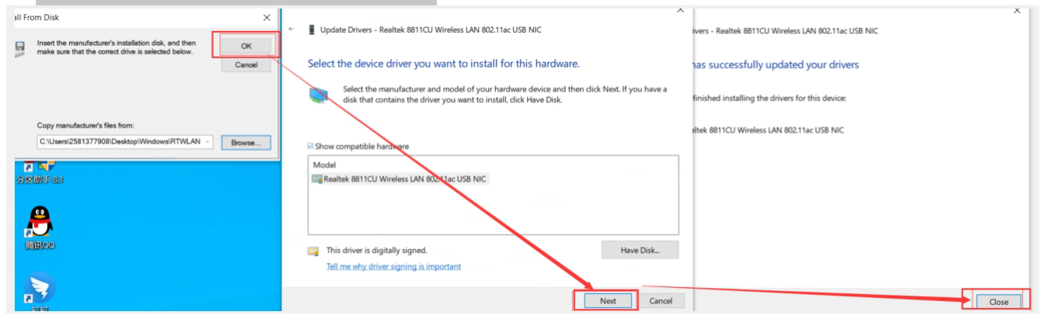Click the driver file path input field
Screen dimensions: 1040x322
119,142
